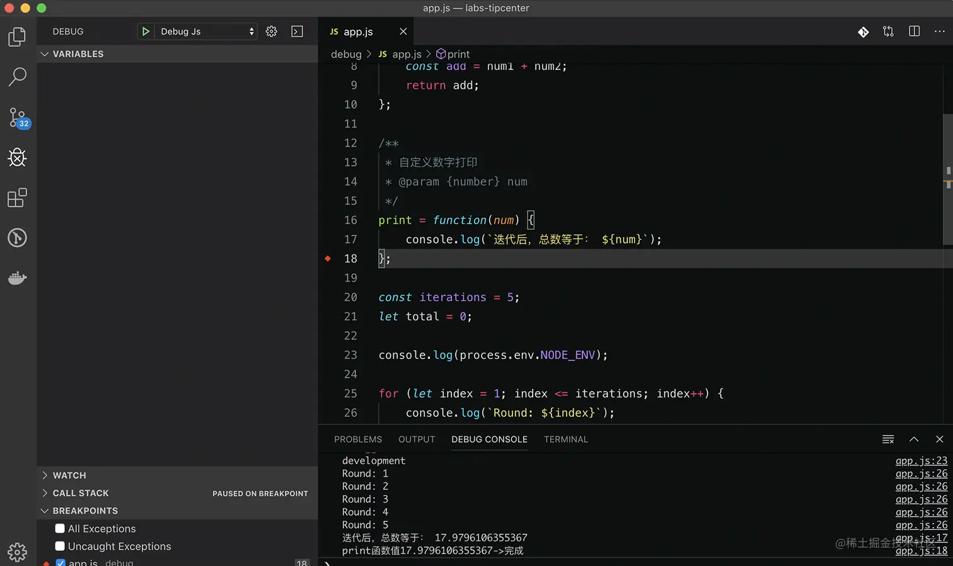Click the 'print = function(num)' line
The height and width of the screenshot is (566, 953).
click(456, 220)
